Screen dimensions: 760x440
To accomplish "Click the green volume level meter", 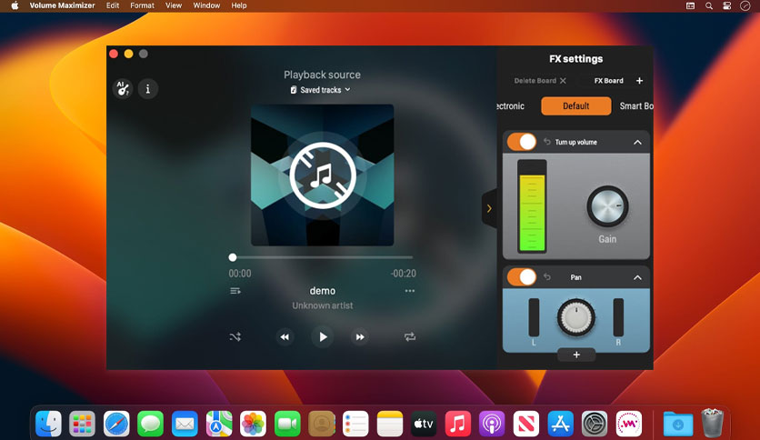I will point(532,206).
